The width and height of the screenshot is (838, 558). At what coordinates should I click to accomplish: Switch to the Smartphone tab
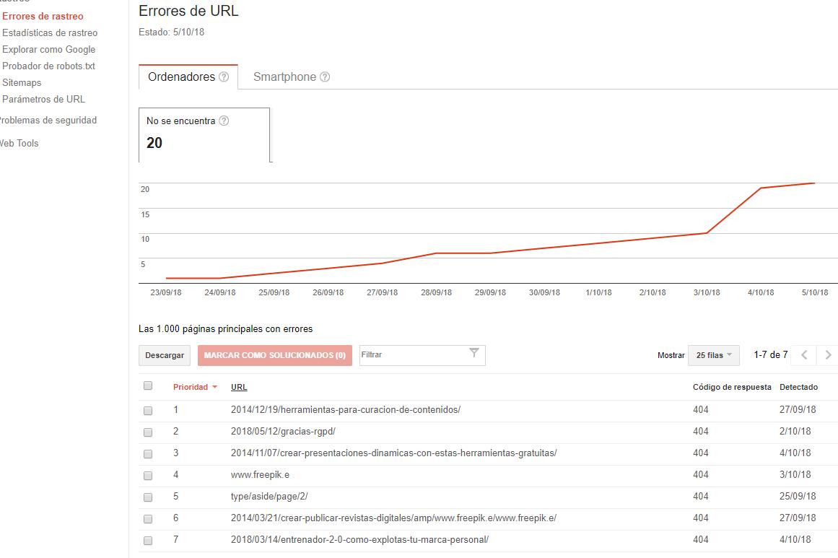pyautogui.click(x=284, y=76)
